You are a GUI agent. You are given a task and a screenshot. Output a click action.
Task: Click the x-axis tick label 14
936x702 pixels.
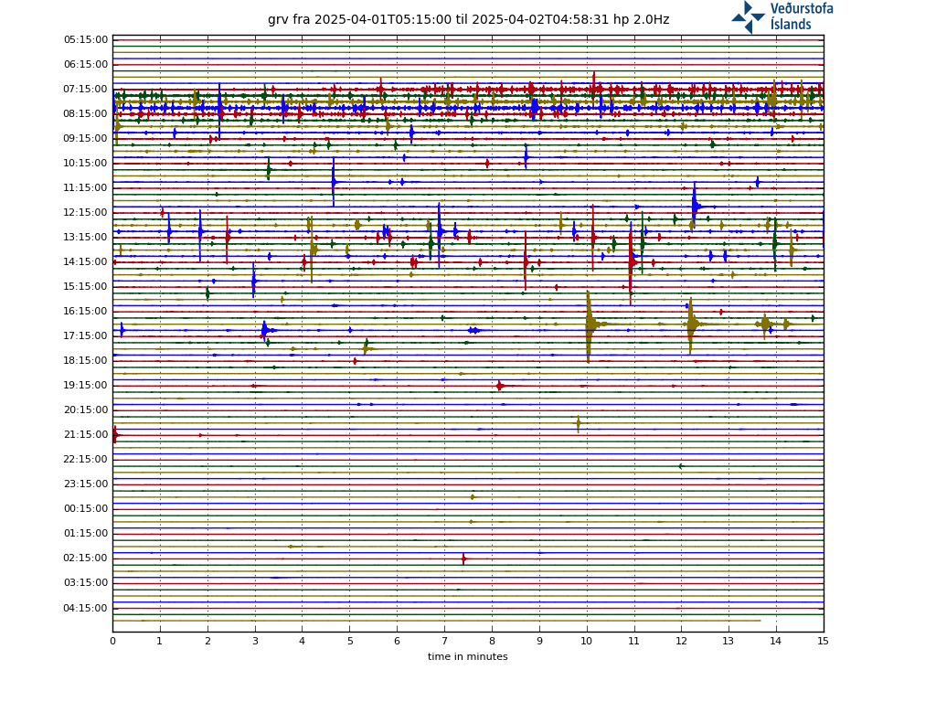pyautogui.click(x=776, y=642)
